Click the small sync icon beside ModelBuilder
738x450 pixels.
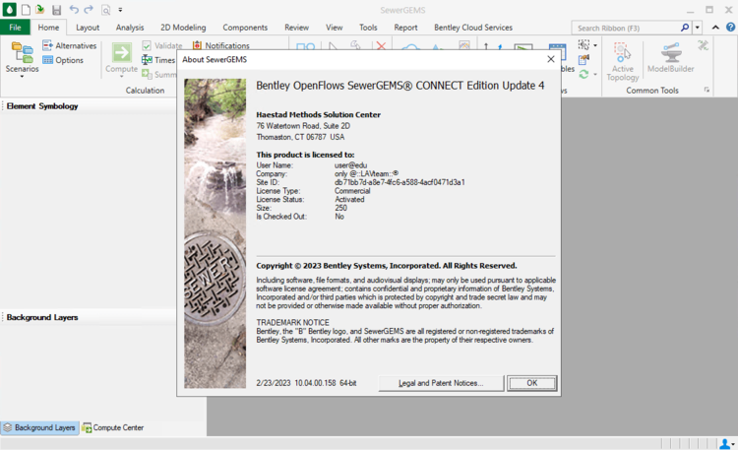point(704,45)
